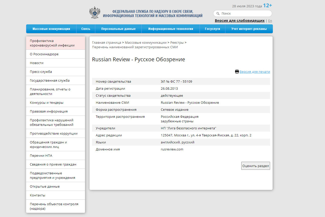Click registration date 26.08.2013

pyautogui.click(x=169, y=88)
